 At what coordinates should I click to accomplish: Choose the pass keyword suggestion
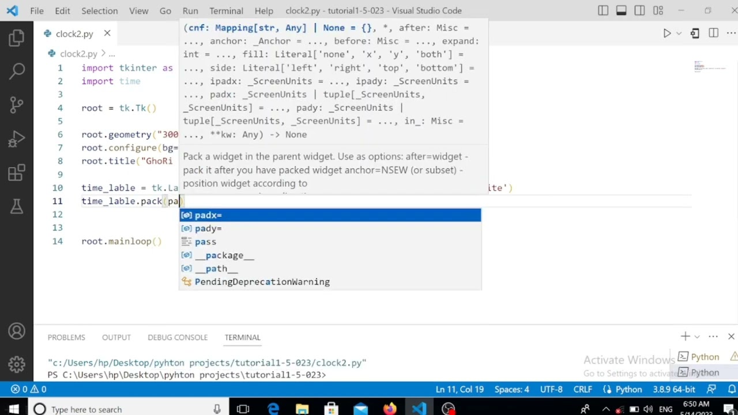[x=330, y=242]
